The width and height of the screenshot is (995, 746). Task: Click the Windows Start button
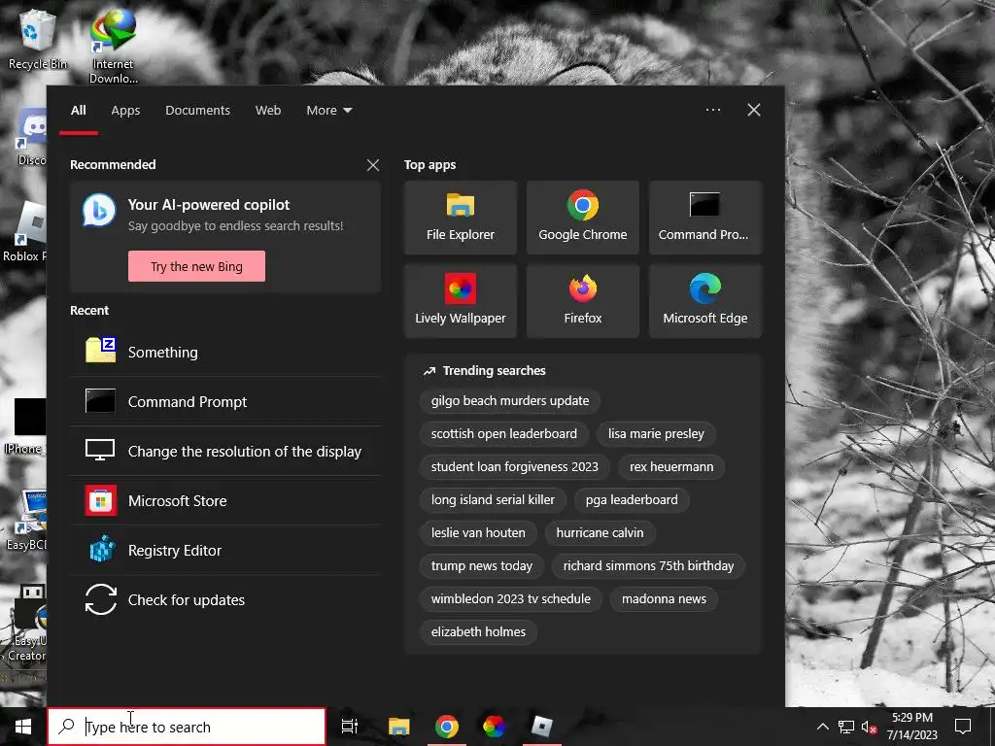point(23,727)
